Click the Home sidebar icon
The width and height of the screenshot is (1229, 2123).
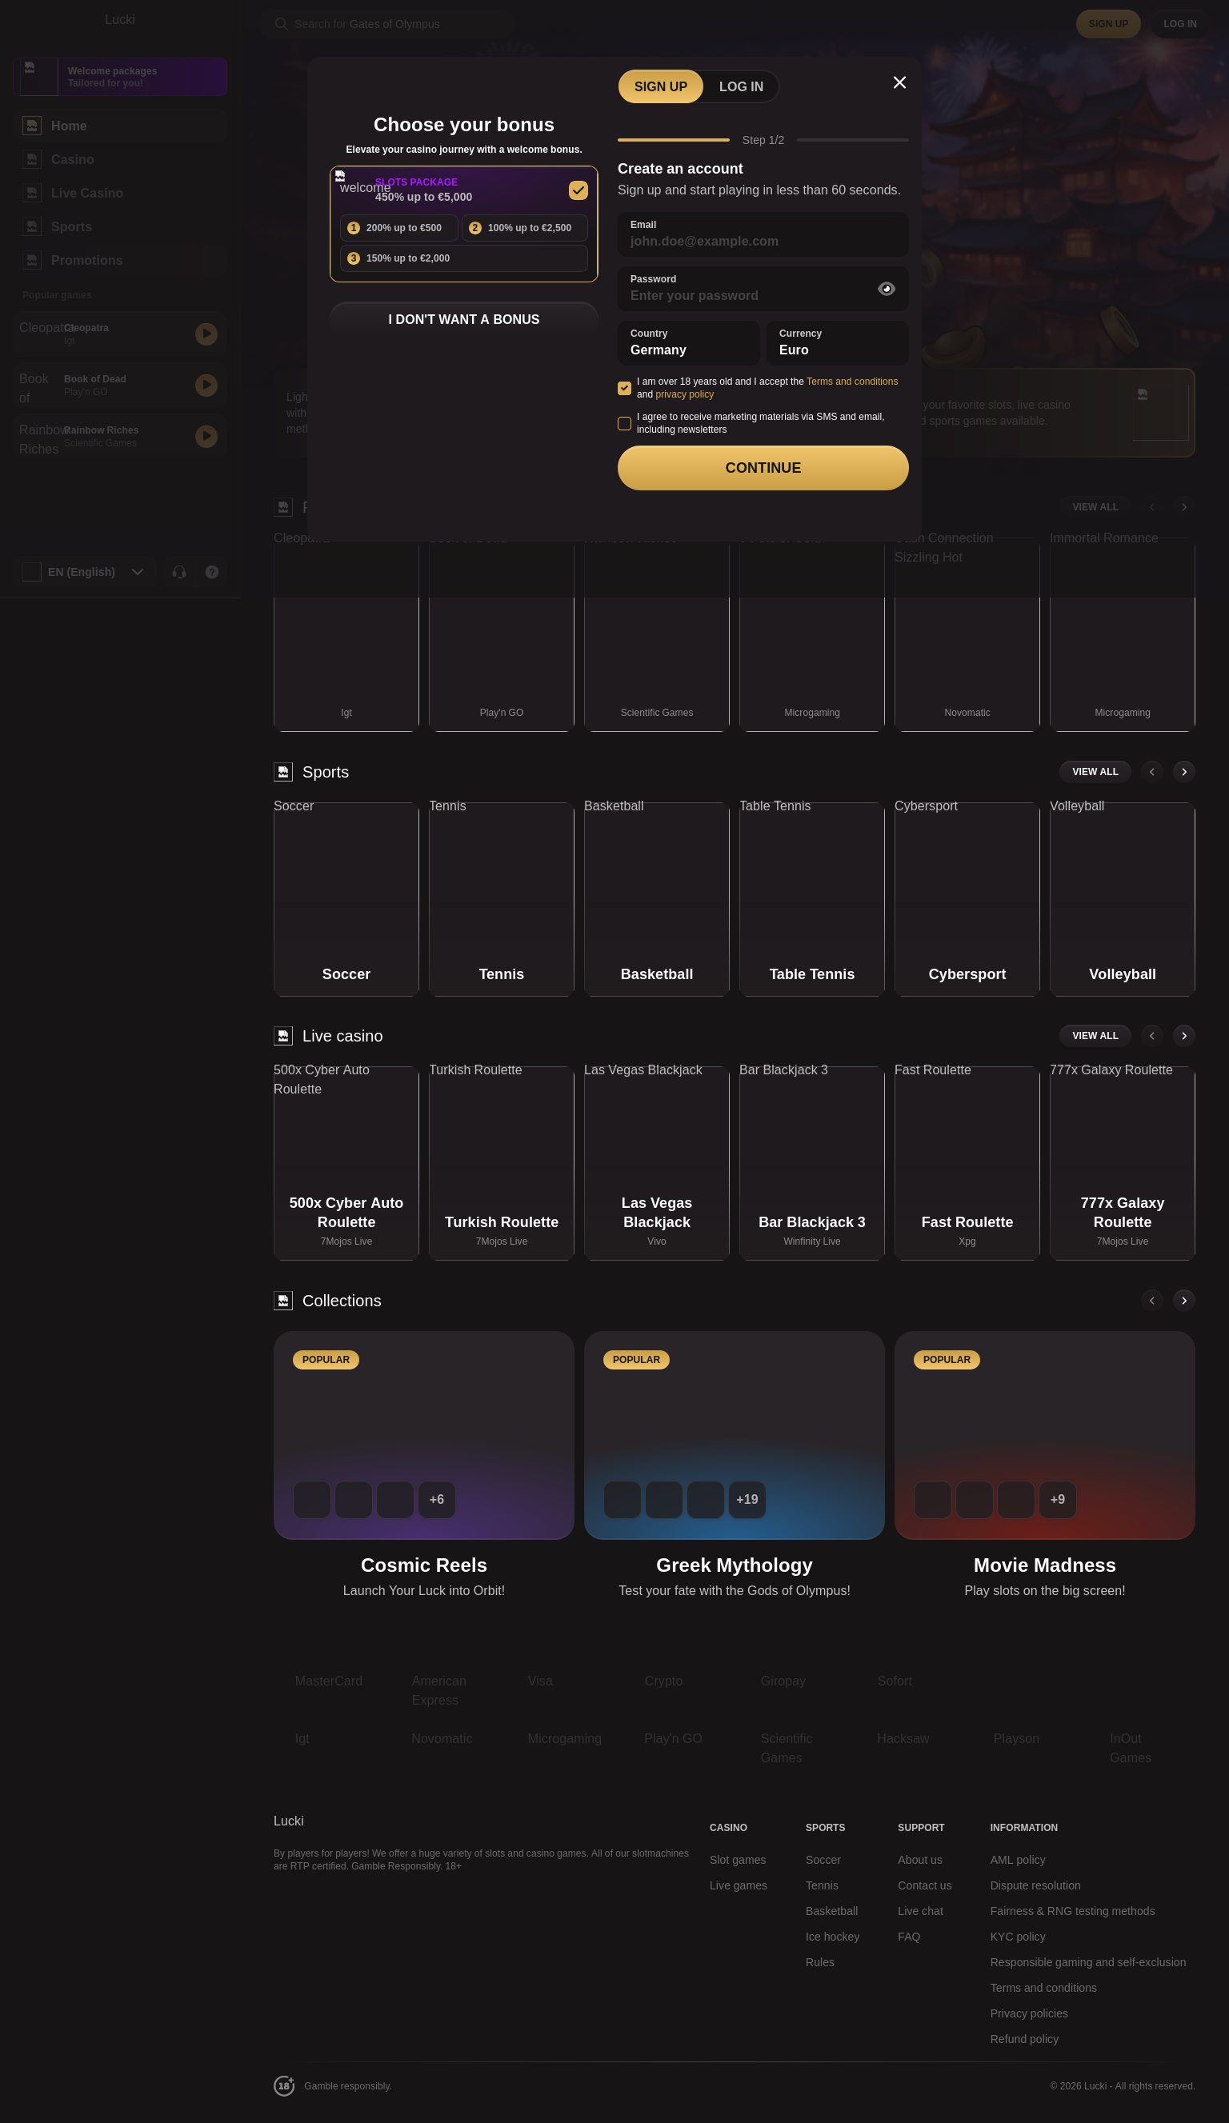[31, 126]
